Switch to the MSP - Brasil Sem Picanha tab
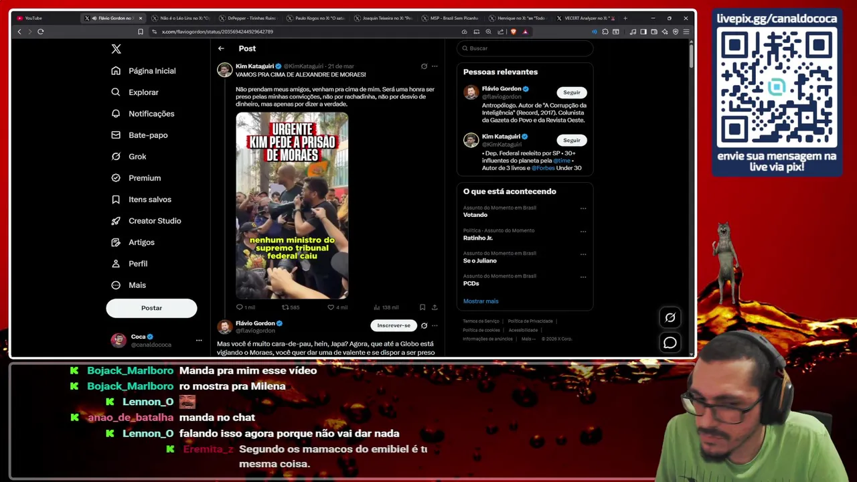This screenshot has width=857, height=482. (450, 18)
